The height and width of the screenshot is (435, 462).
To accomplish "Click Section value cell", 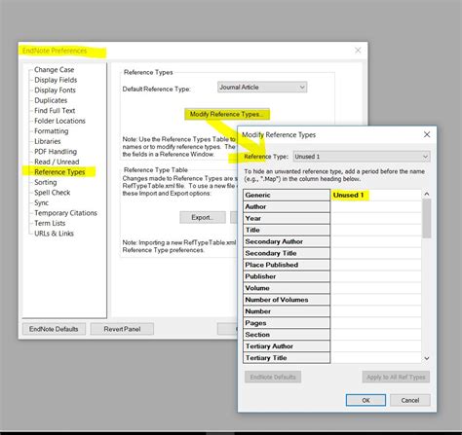I will pyautogui.click(x=376, y=335).
